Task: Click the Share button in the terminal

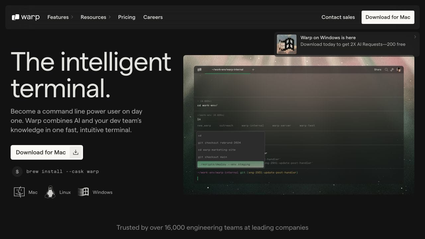Action: click(x=378, y=70)
